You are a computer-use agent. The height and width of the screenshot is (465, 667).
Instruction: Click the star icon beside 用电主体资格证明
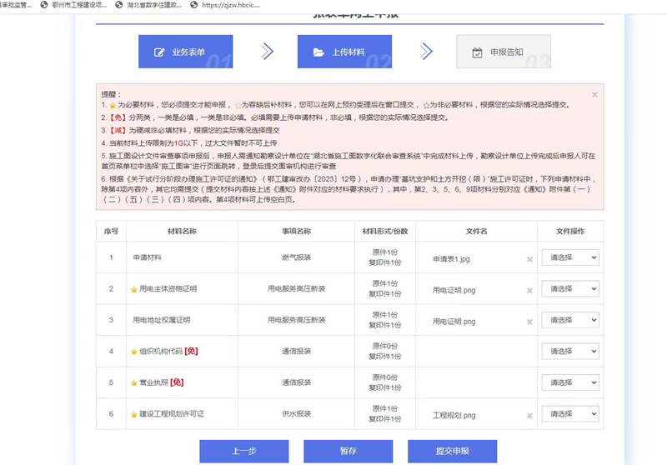(133, 290)
